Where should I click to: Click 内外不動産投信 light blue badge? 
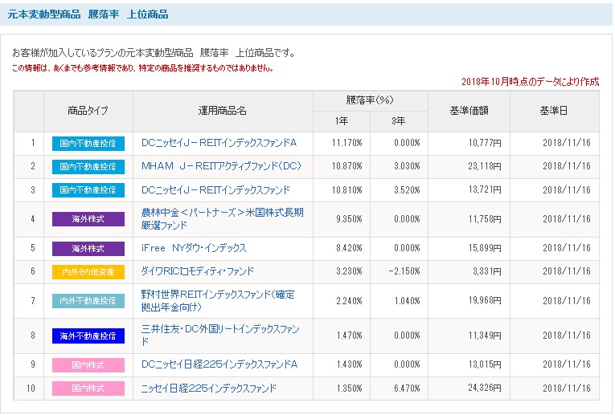click(88, 301)
